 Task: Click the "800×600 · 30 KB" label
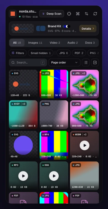[x=52, y=95]
